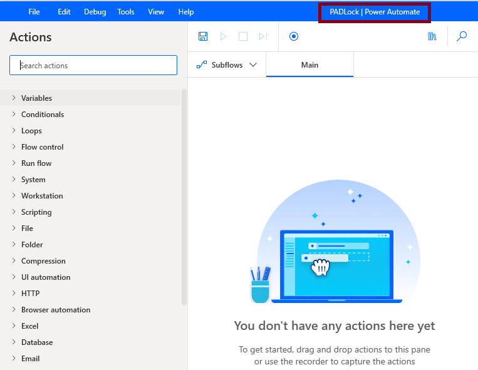Run the flow with the play icon
The height and width of the screenshot is (370, 478).
coord(223,36)
